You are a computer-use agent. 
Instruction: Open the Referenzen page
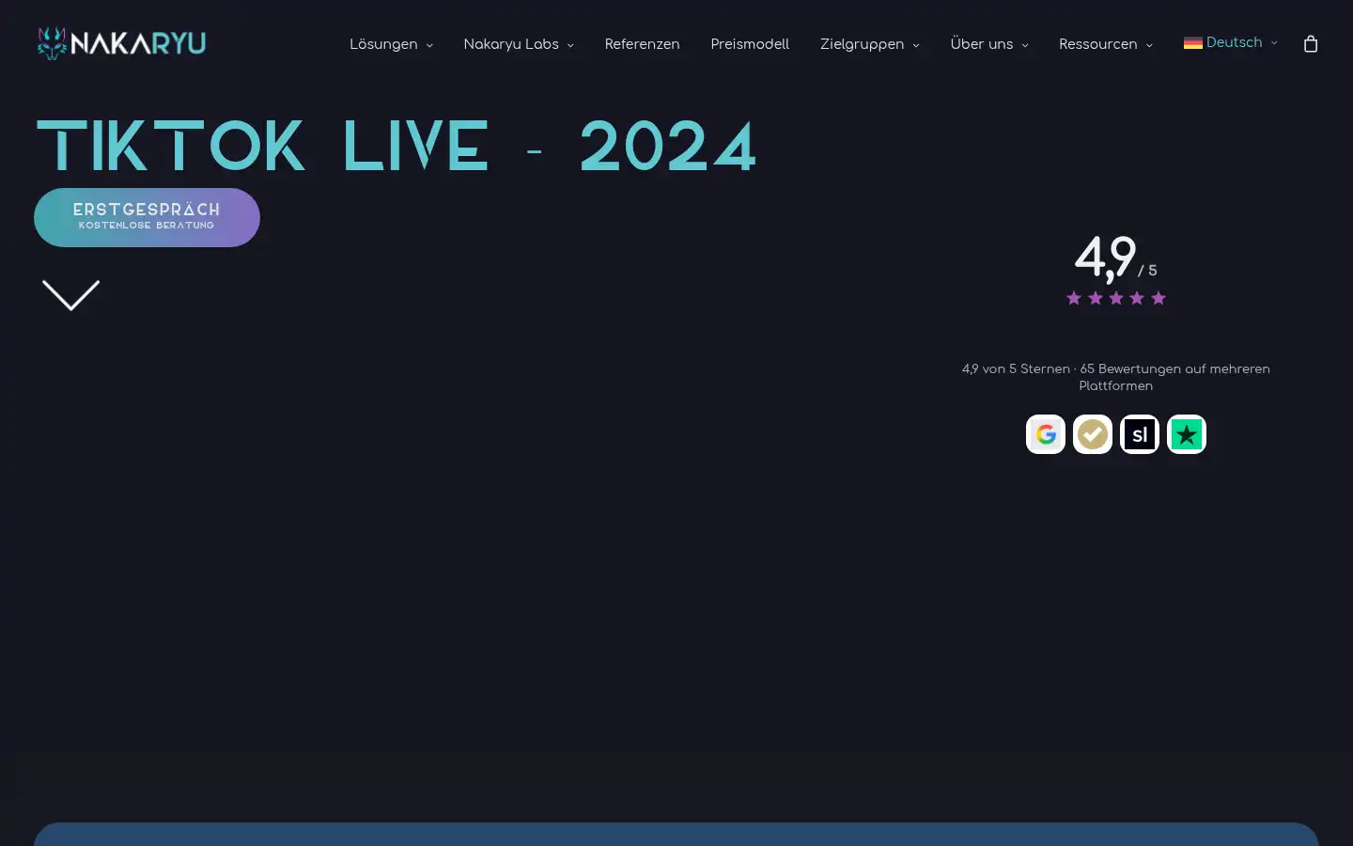[x=642, y=44]
